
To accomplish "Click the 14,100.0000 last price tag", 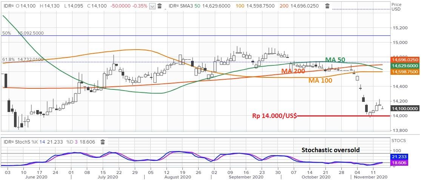I will tap(405, 109).
